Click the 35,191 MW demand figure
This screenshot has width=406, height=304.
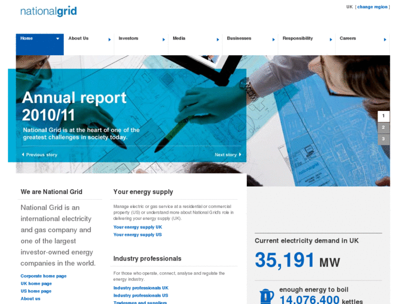(x=298, y=260)
